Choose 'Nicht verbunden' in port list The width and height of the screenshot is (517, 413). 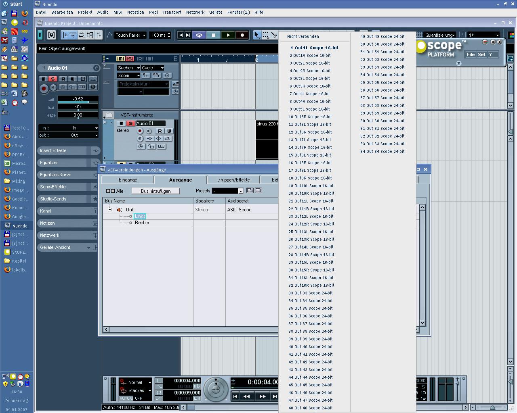tap(303, 36)
